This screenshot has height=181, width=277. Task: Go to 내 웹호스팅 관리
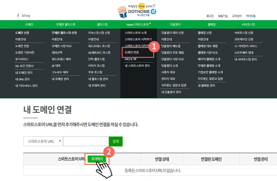[98, 79]
